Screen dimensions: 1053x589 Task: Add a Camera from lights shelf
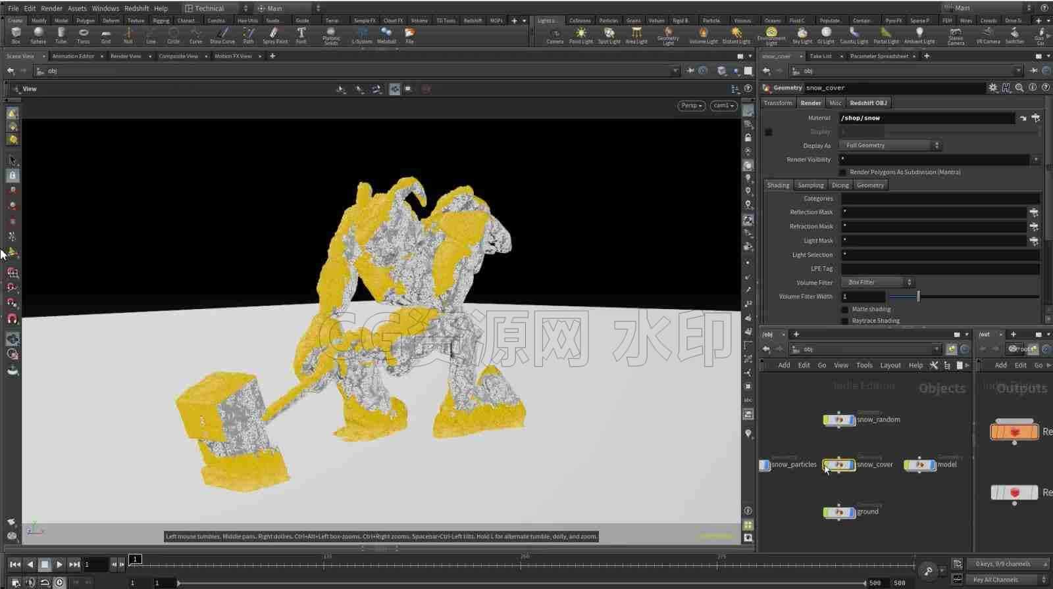[x=555, y=35]
